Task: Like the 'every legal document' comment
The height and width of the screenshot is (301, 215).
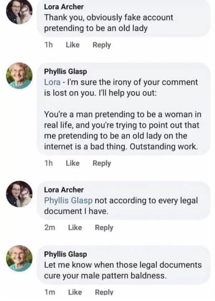Action: 75,228
